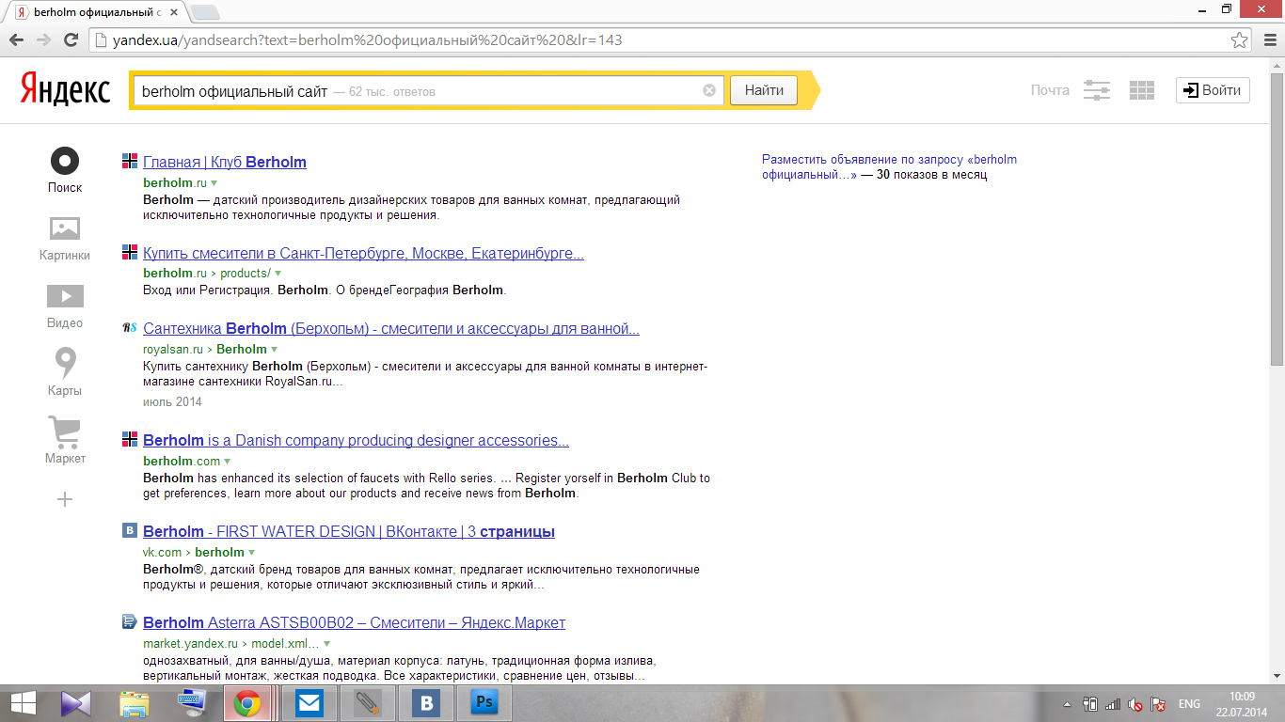Screen dimensions: 1285x722
Task: Click the battery power tray icon
Action: point(1090,704)
